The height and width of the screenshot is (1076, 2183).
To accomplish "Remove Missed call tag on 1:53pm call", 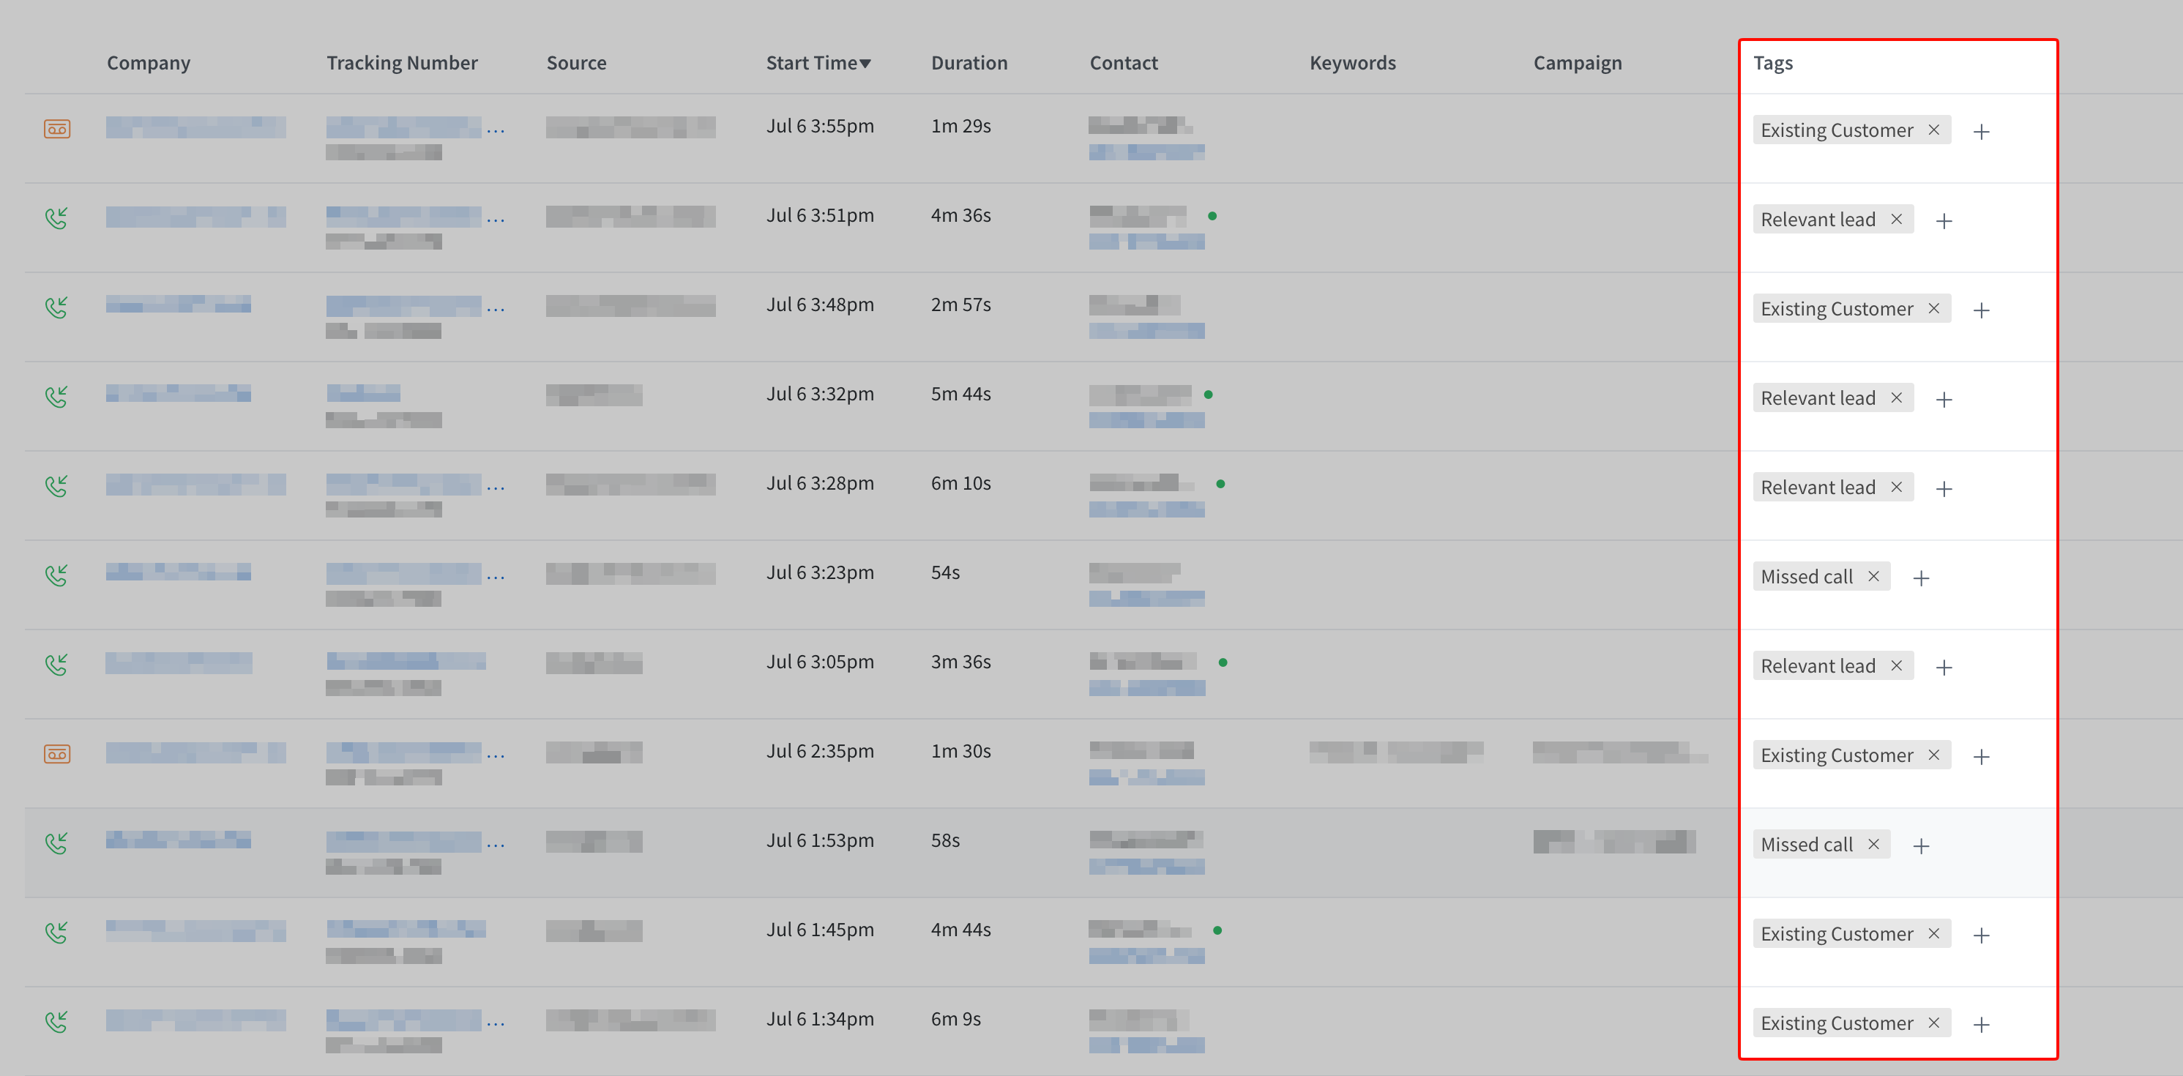I will click(1873, 844).
